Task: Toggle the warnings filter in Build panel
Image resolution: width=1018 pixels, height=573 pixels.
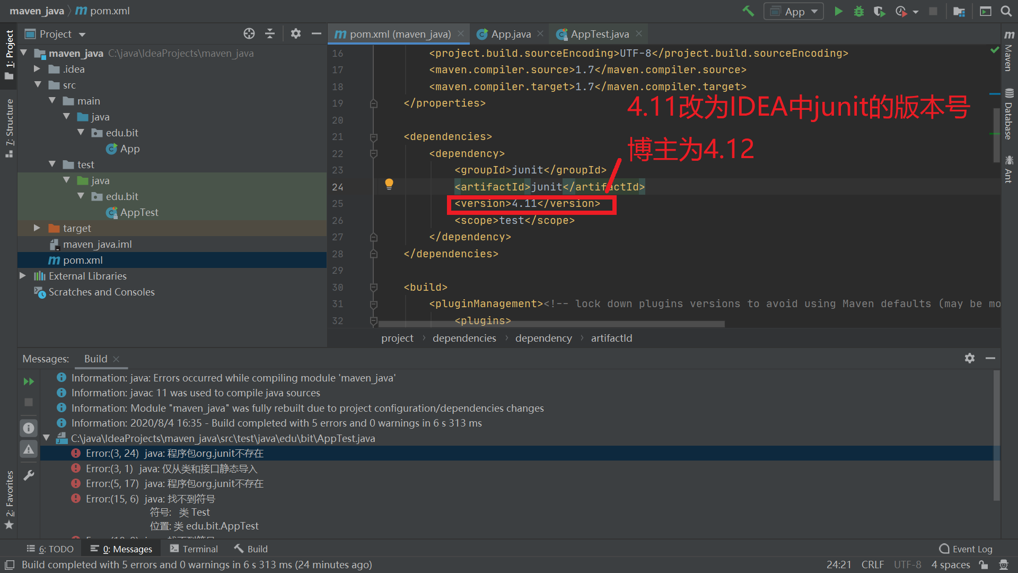Action: pyautogui.click(x=28, y=449)
